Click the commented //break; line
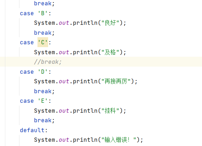 48,62
